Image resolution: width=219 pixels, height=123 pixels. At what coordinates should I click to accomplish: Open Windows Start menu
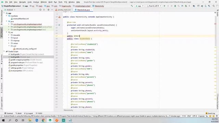click(3, 120)
